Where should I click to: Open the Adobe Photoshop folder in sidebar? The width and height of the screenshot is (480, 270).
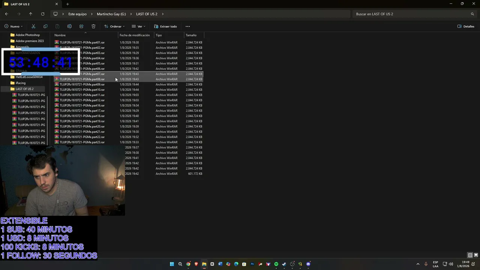point(27,35)
